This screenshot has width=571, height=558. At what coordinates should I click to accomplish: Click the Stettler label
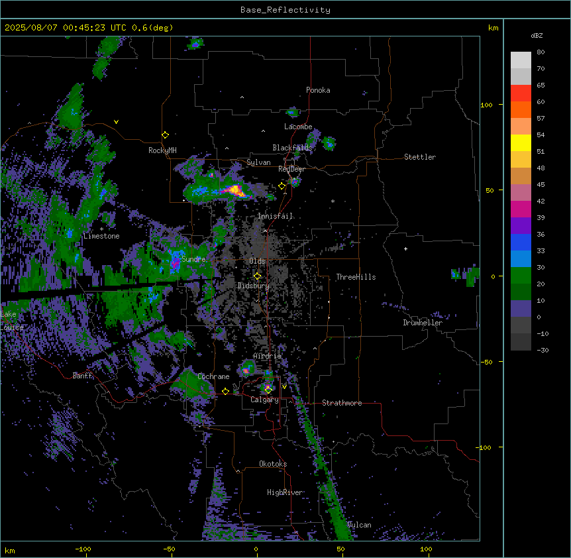point(419,157)
